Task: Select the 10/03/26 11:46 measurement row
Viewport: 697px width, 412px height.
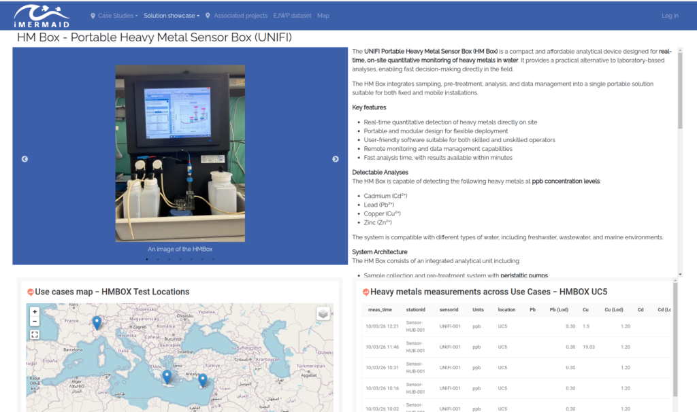Action: click(x=517, y=347)
